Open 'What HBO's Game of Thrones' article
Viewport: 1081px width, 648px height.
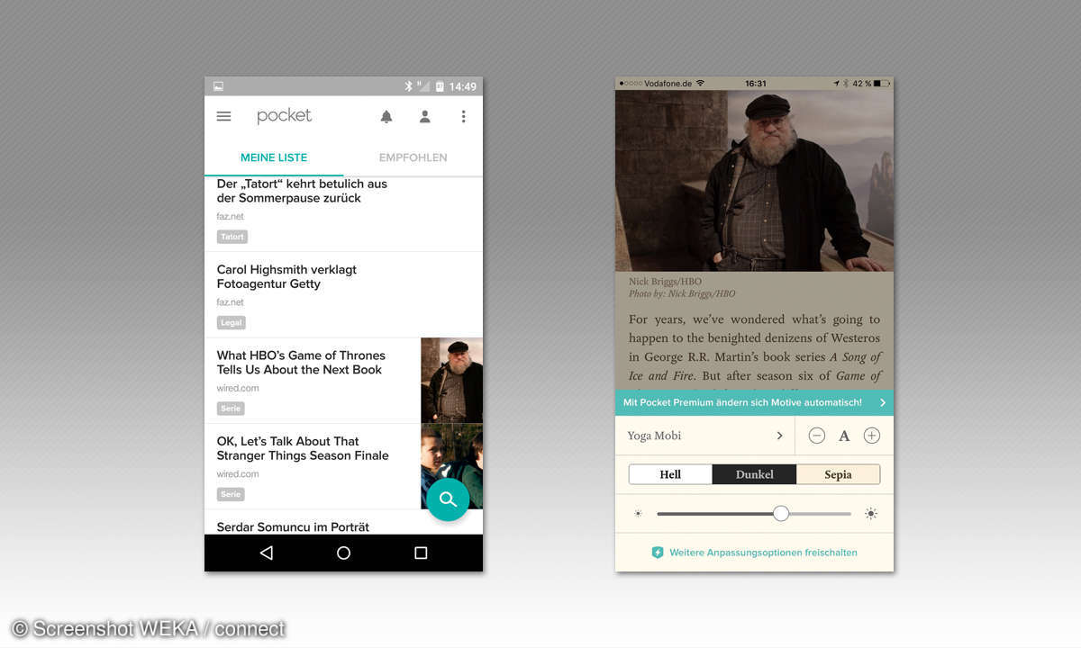click(301, 363)
